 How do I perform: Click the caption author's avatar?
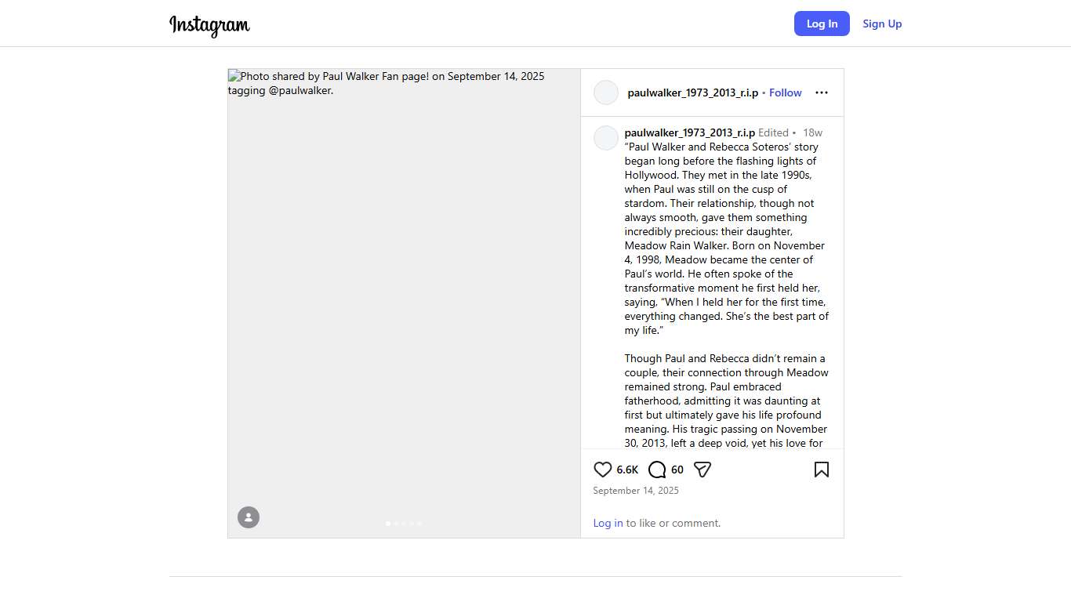[x=606, y=138]
